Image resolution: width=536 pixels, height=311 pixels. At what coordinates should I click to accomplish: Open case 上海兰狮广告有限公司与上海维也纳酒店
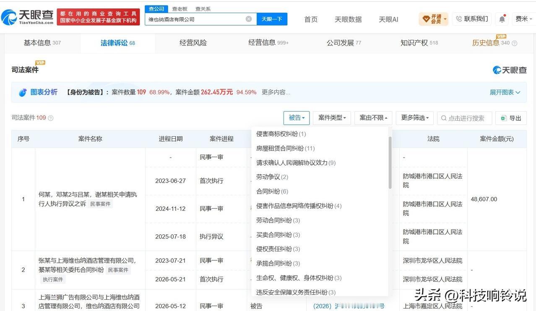pyautogui.click(x=89, y=301)
